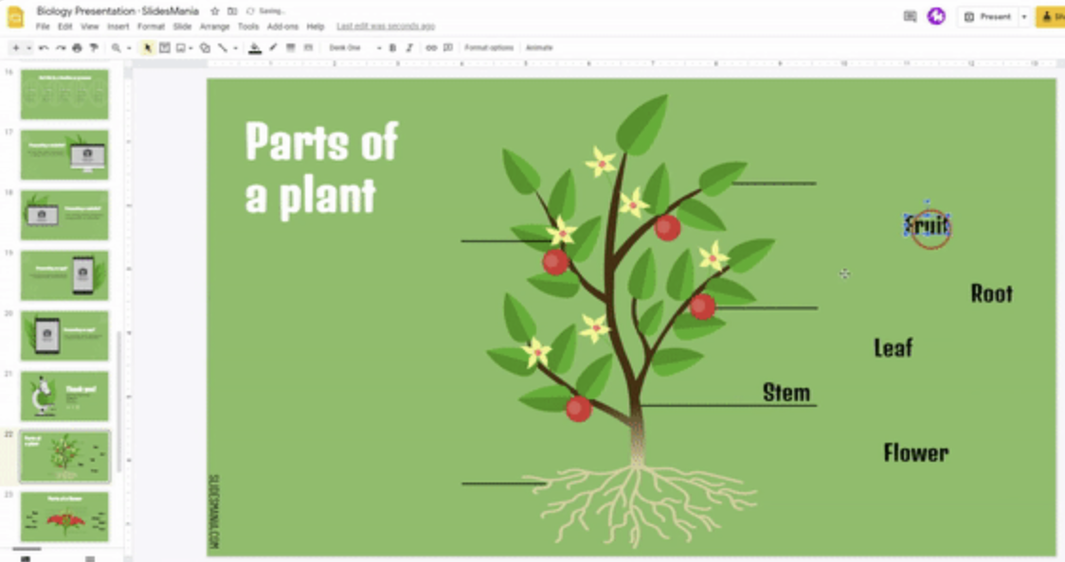
Task: Click the Animate button
Action: (x=539, y=48)
